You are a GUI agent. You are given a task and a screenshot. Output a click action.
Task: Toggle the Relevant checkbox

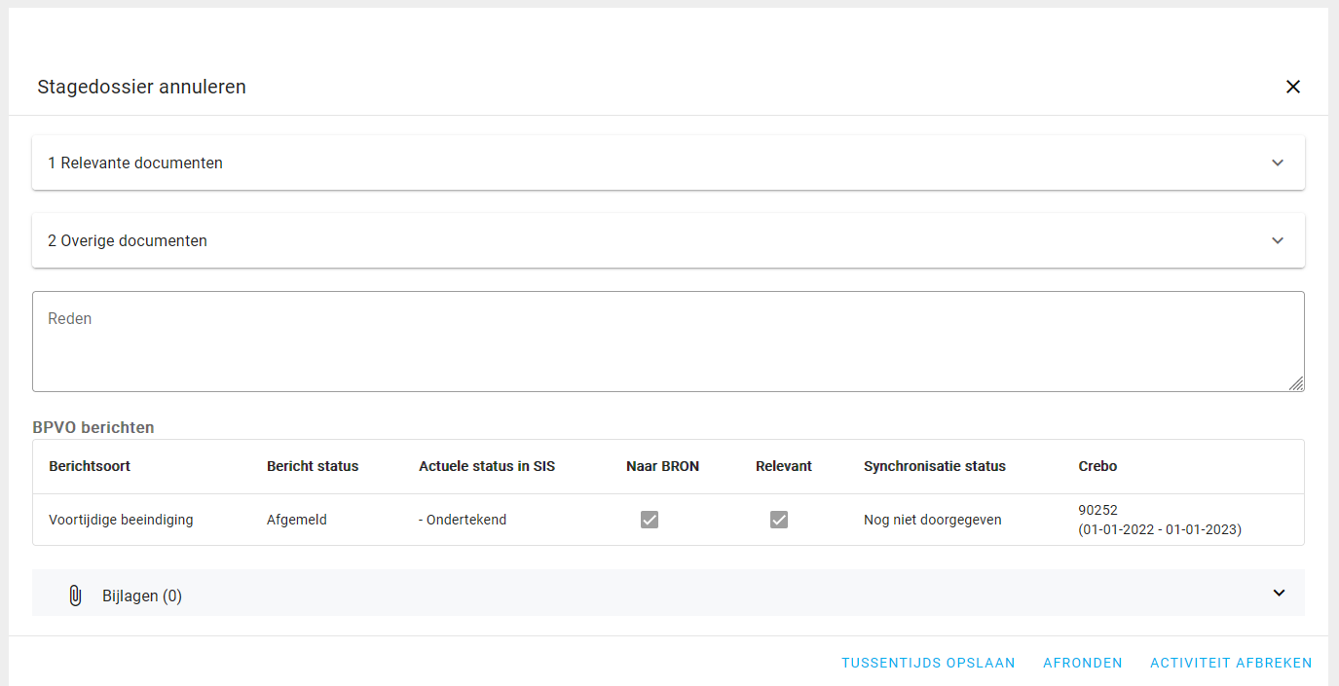(x=778, y=520)
